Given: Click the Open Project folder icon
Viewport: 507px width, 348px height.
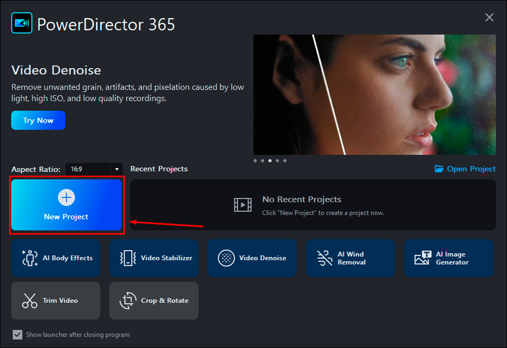Looking at the screenshot, I should [x=439, y=169].
